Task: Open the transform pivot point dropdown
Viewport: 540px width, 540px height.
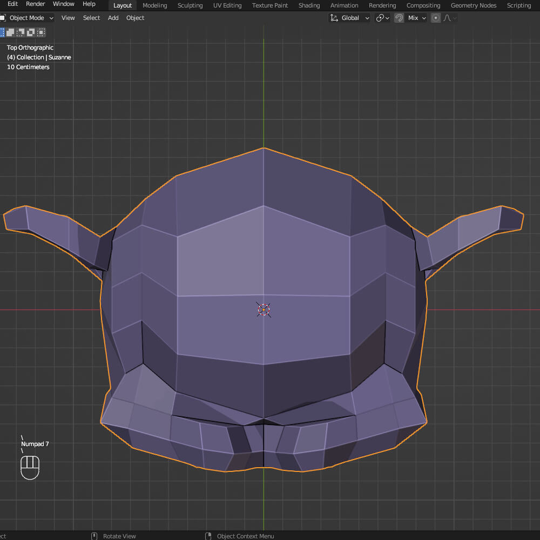Action: tap(382, 18)
